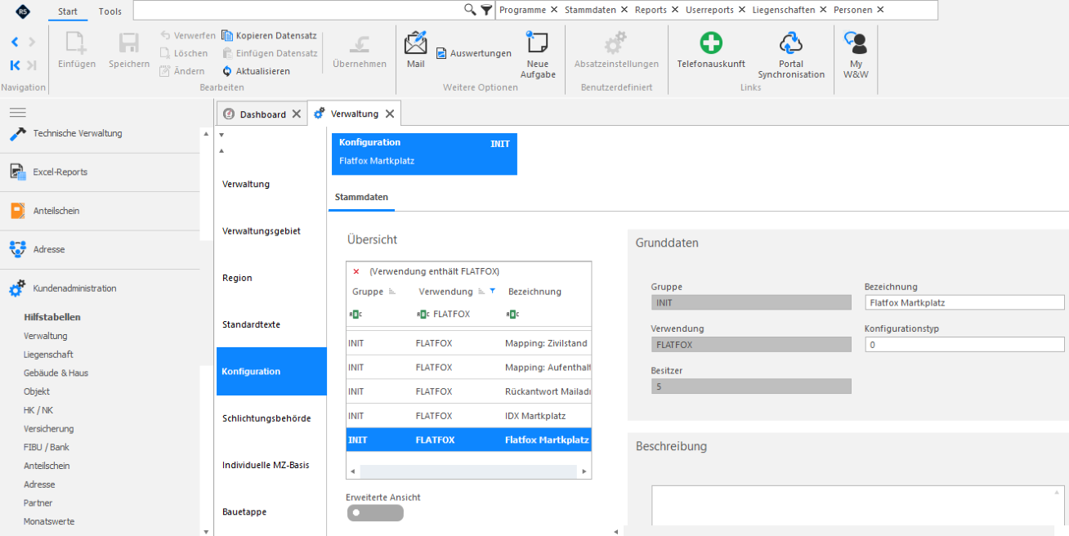Screen dimensions: 1069x536
Task: Open Telefonauskunft via the green plus icon
Action: pyautogui.click(x=711, y=42)
